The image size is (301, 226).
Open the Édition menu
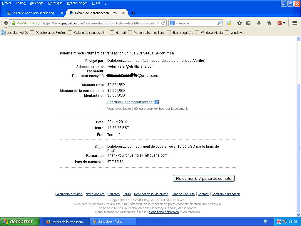pyautogui.click(x=21, y=3)
